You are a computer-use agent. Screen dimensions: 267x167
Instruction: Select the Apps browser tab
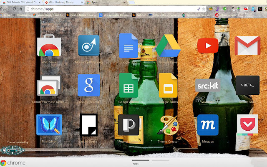click(106, 3)
